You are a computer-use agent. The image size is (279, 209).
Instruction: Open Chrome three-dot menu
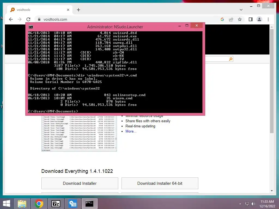click(268, 19)
